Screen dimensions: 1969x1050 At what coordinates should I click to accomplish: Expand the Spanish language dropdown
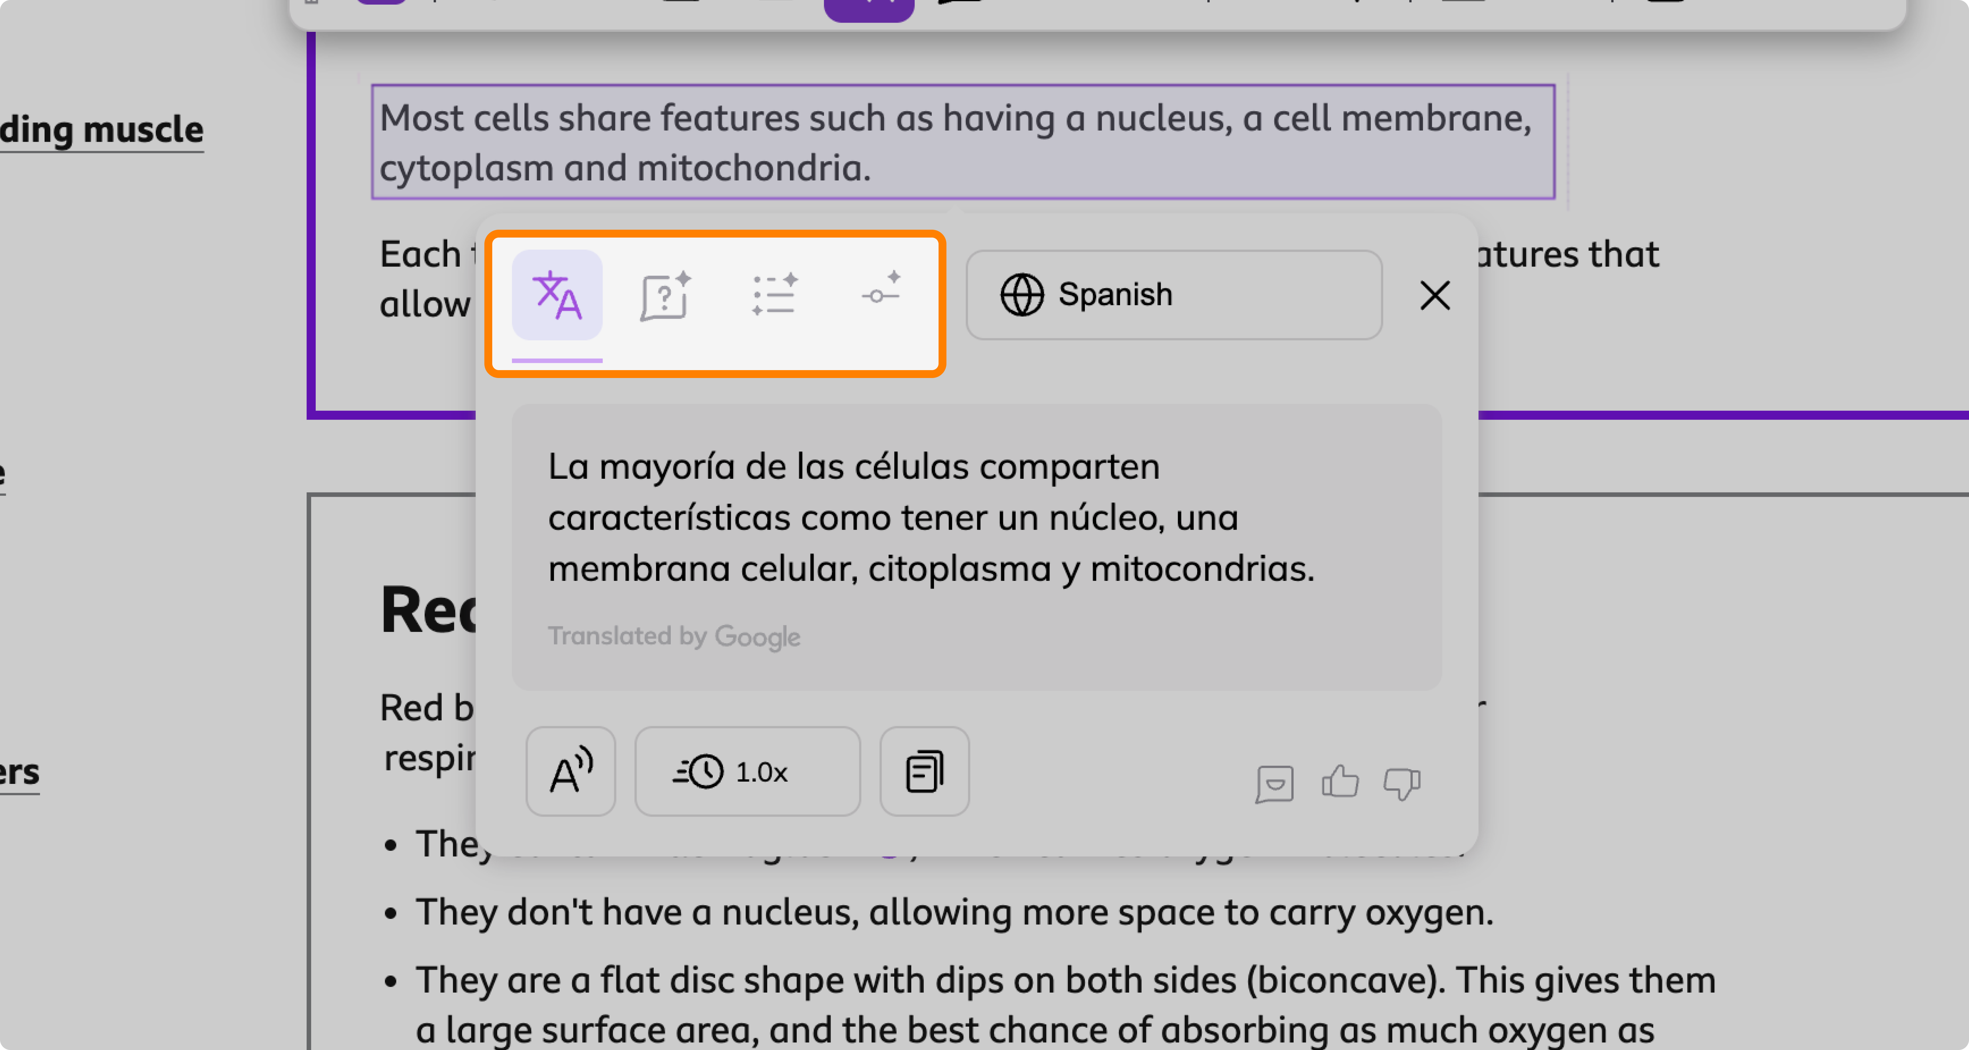(x=1173, y=295)
